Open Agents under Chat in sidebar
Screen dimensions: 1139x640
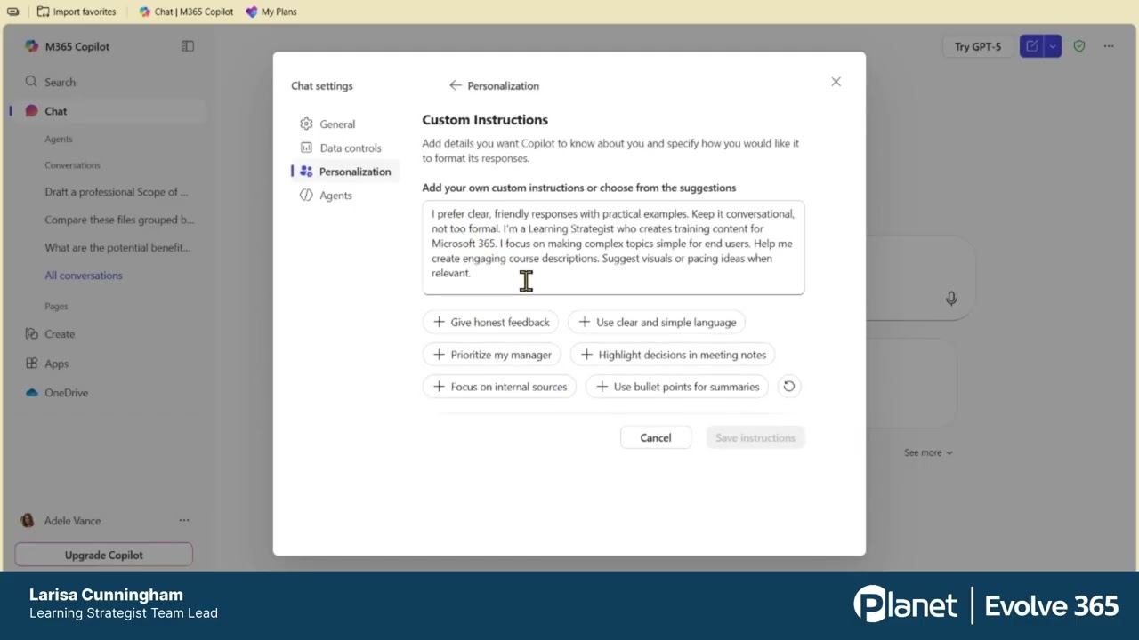[x=59, y=140]
